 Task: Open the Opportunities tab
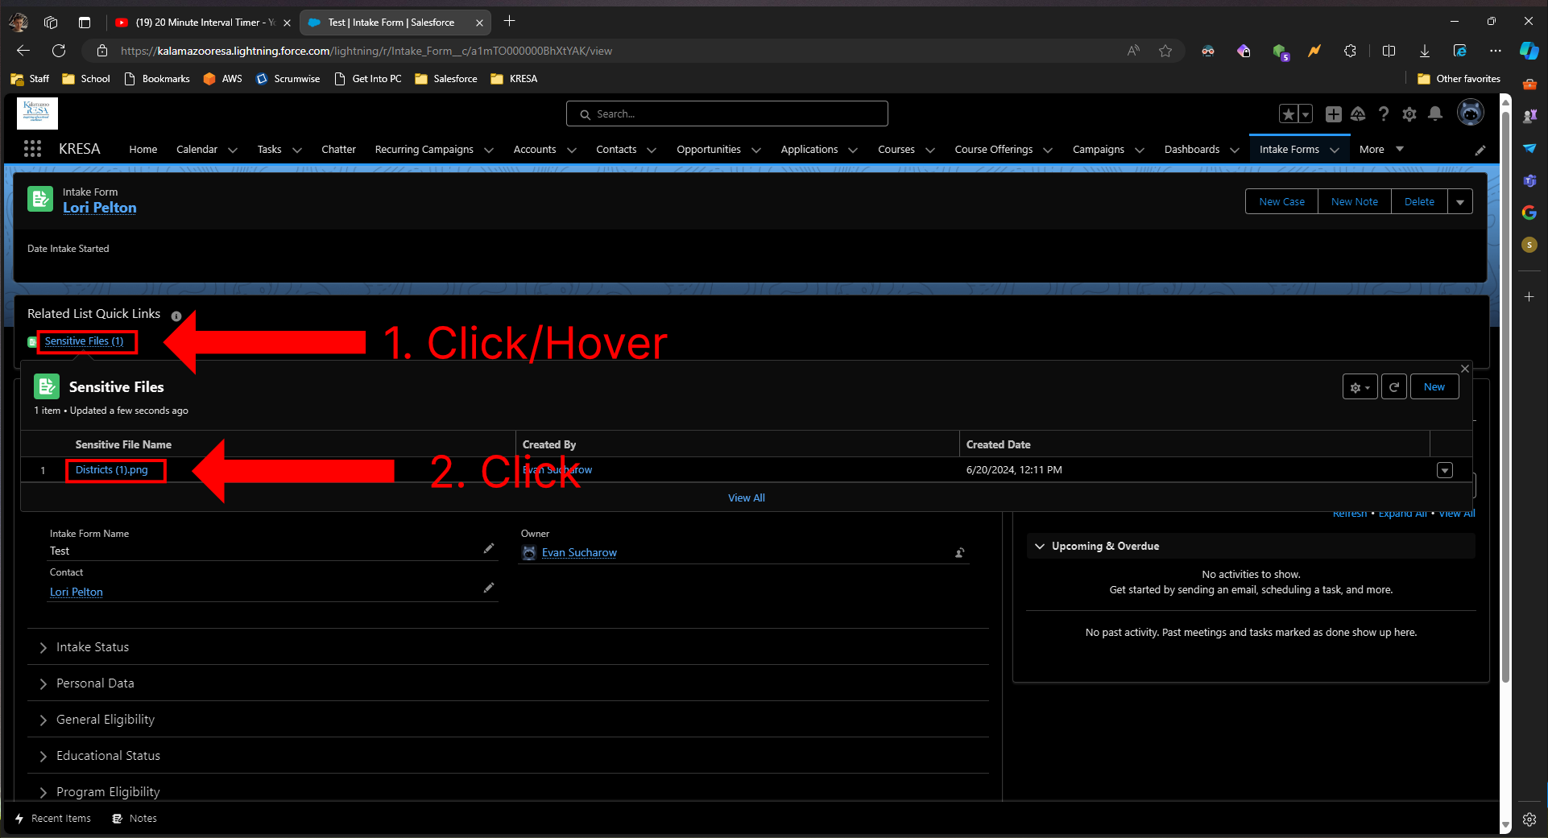709,149
